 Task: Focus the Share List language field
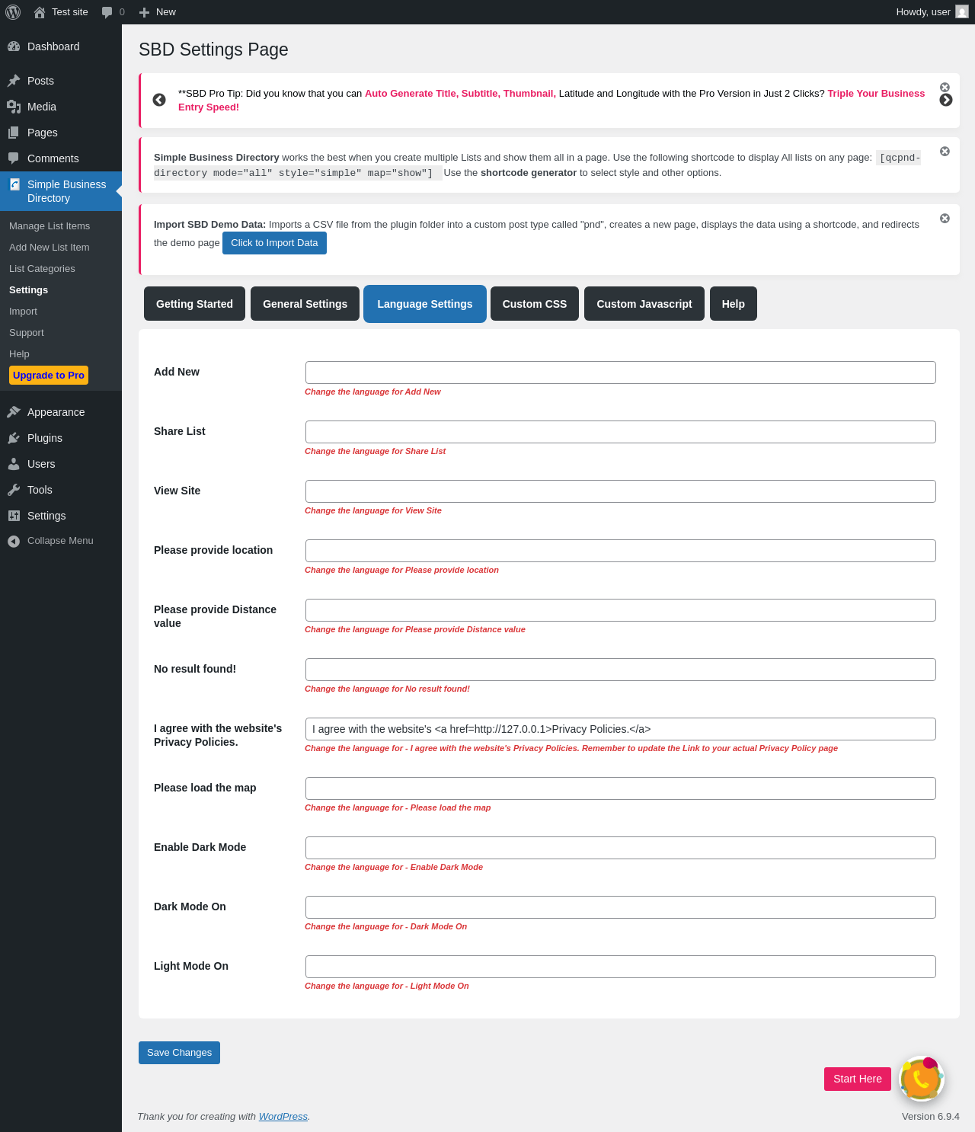[621, 432]
